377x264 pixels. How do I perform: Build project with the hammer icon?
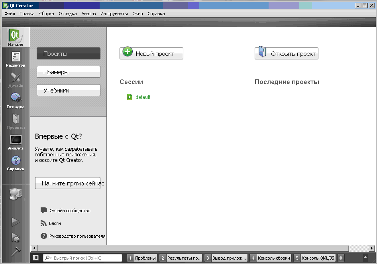pyautogui.click(x=16, y=252)
